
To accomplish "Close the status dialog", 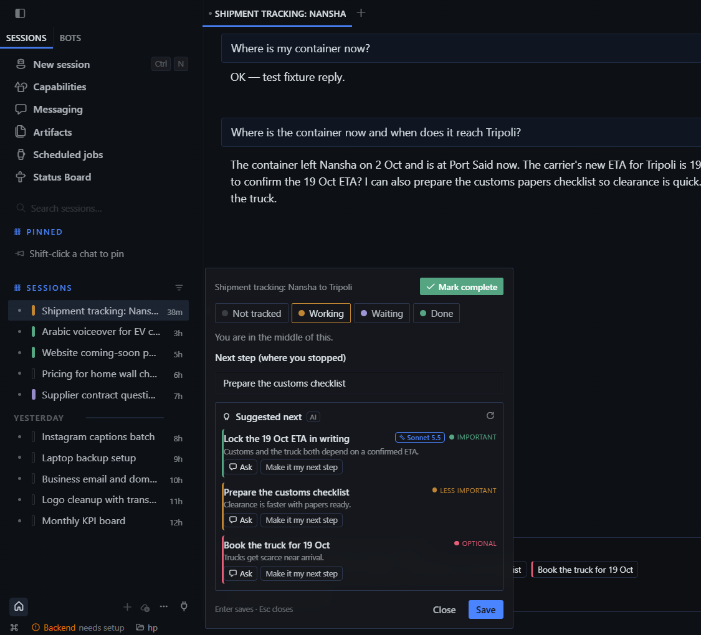I will 444,610.
